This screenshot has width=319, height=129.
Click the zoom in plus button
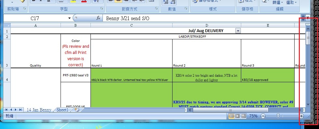pos(301,116)
